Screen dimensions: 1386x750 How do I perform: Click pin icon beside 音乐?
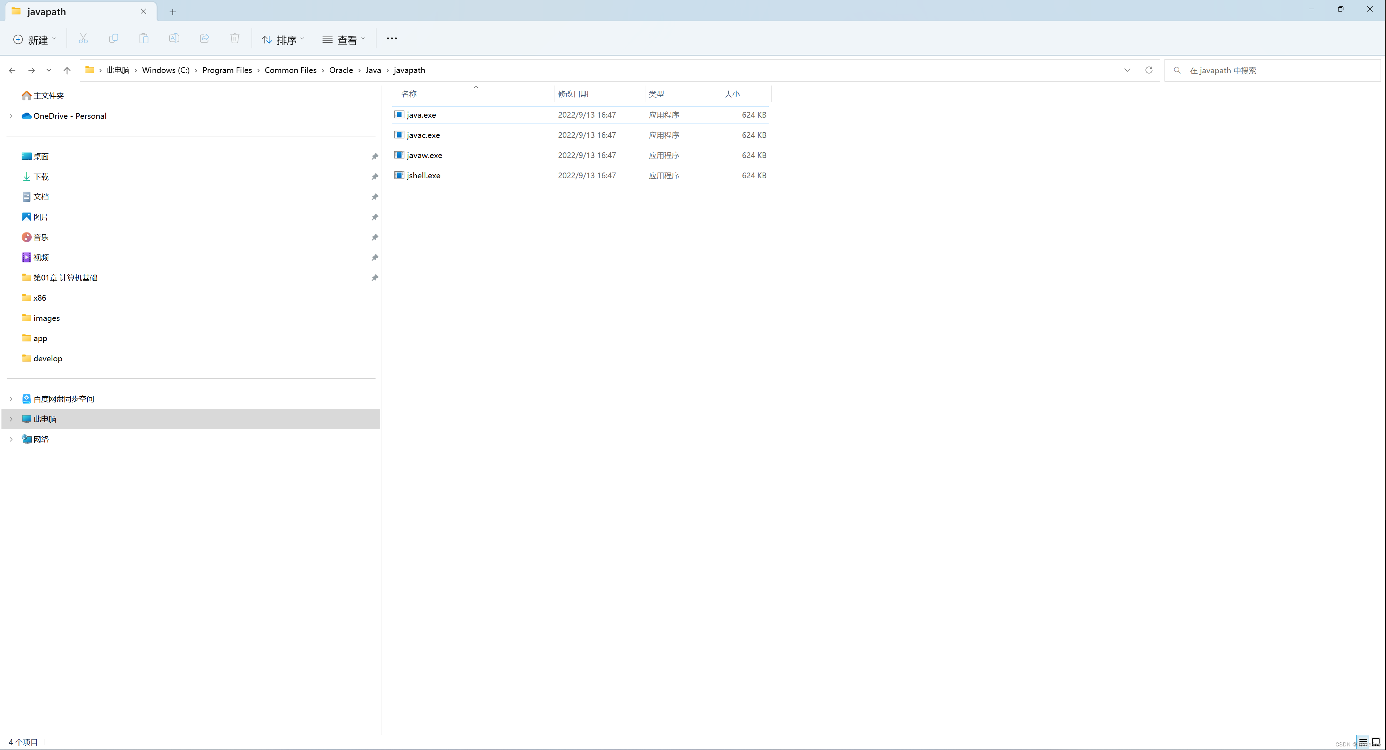click(374, 237)
